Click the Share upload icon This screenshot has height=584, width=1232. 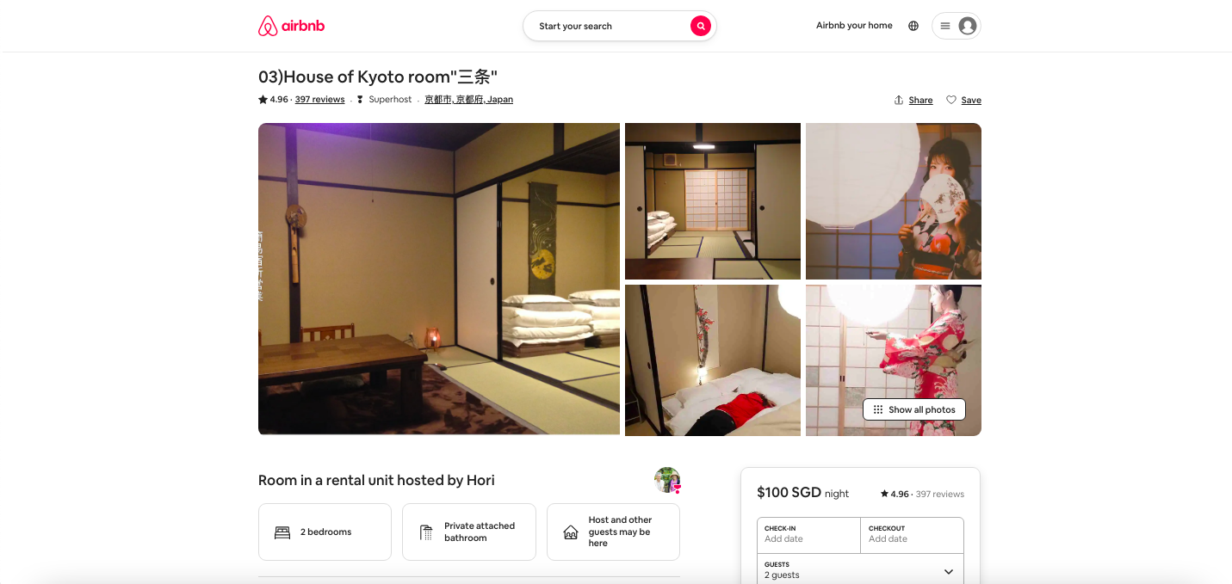tap(899, 100)
